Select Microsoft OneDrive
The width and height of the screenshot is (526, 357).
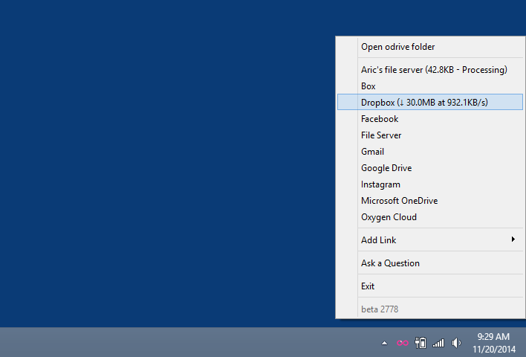(430, 201)
